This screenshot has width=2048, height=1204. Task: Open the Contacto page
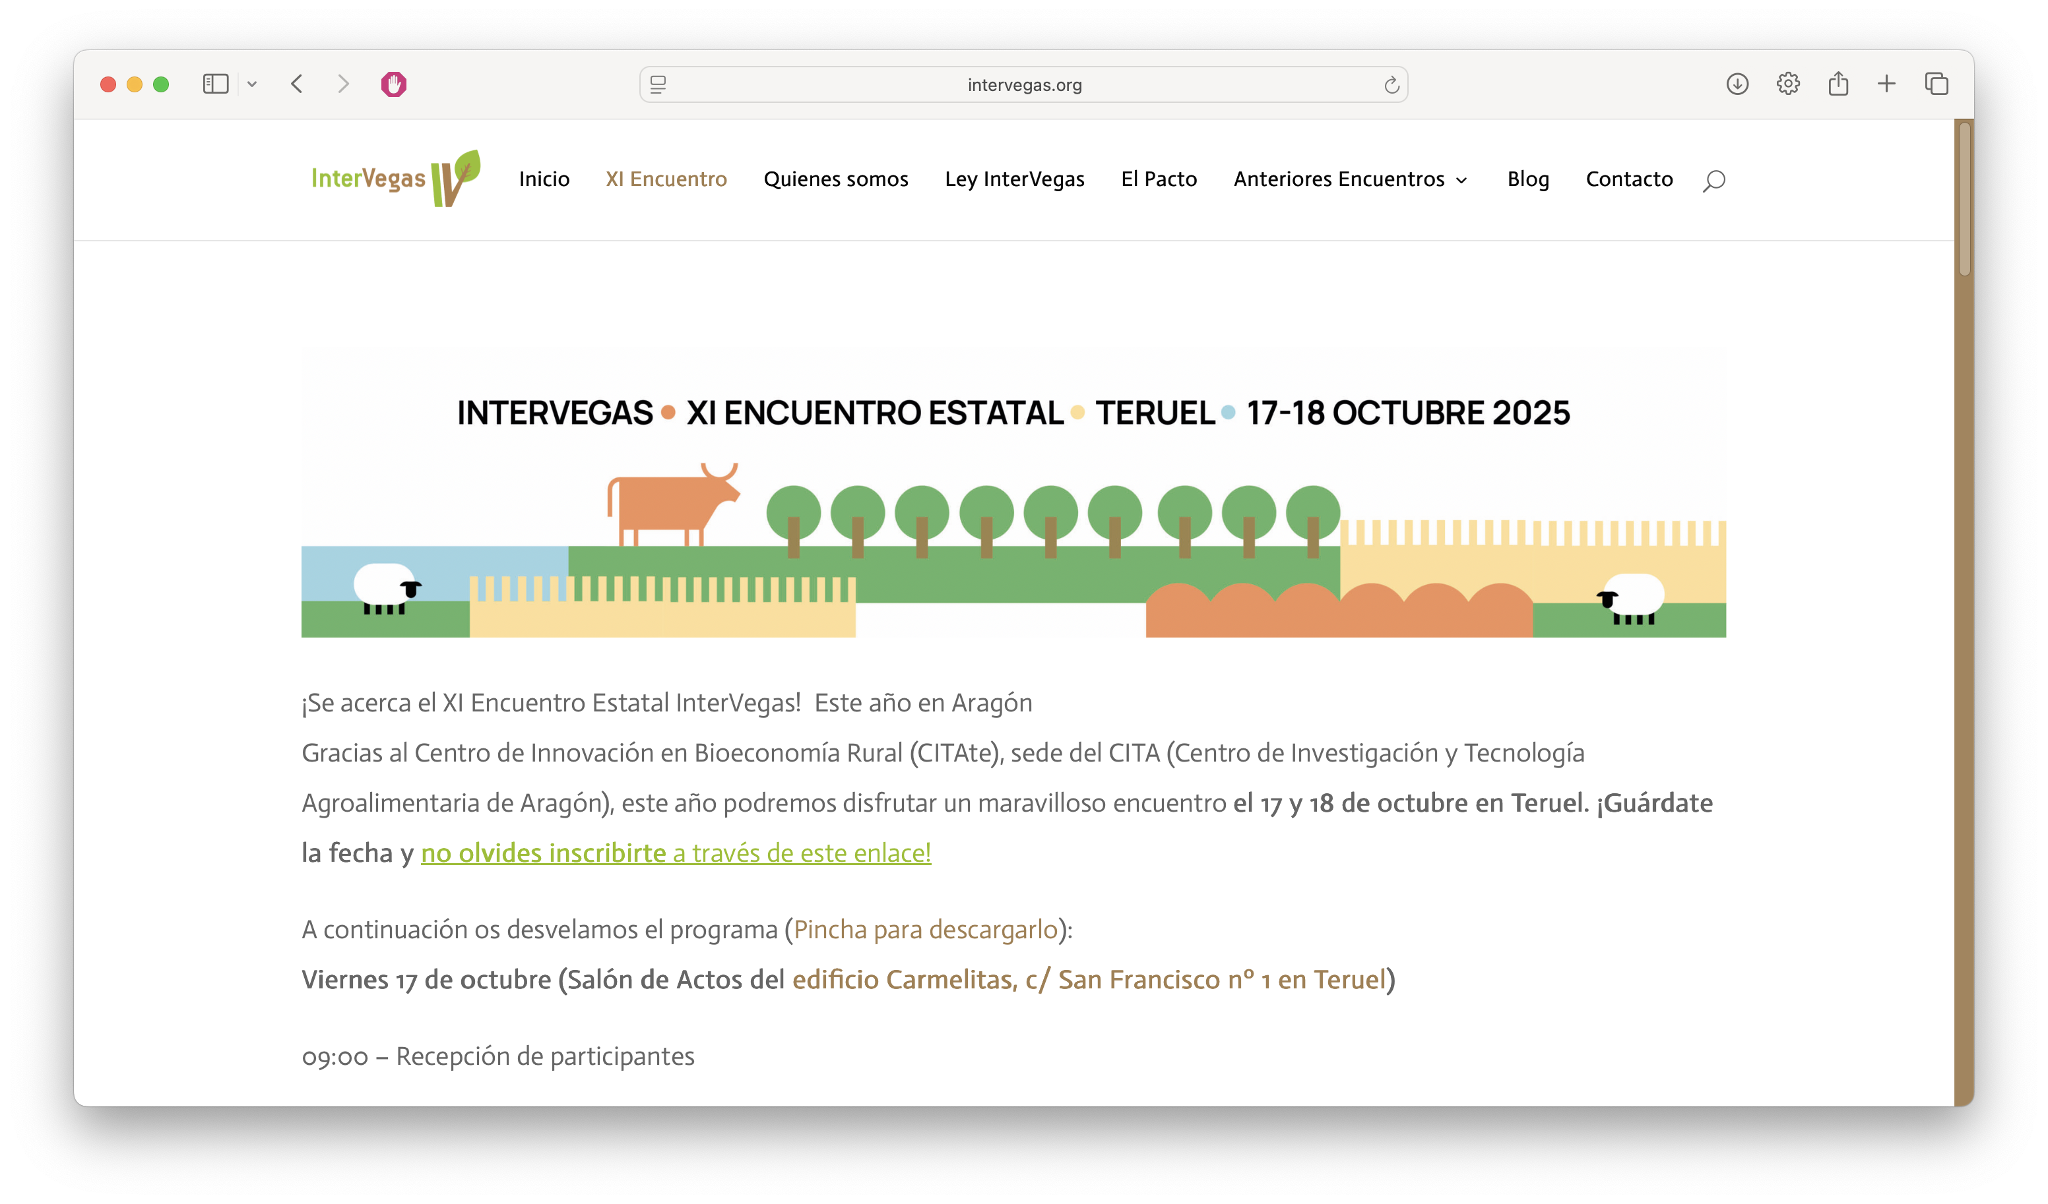click(x=1628, y=179)
